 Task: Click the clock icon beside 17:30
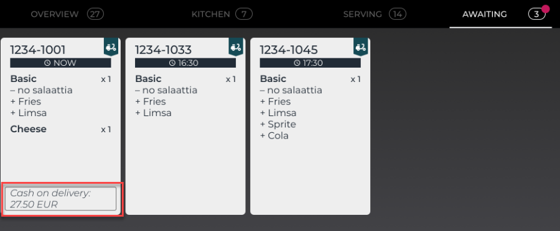[297, 63]
